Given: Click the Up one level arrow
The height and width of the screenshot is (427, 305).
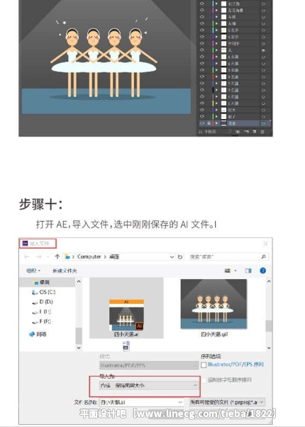Looking at the screenshot, I should pyautogui.click(x=57, y=256).
